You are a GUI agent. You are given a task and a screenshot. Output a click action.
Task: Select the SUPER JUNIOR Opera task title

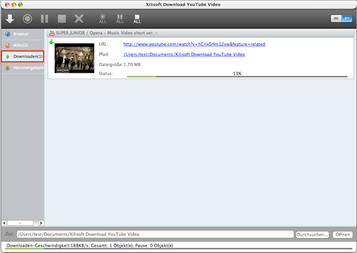(107, 33)
